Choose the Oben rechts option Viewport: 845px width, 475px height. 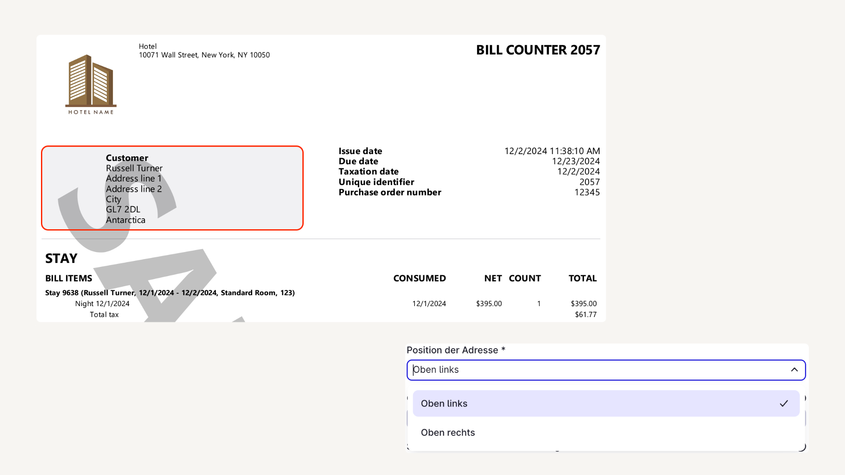[448, 433]
